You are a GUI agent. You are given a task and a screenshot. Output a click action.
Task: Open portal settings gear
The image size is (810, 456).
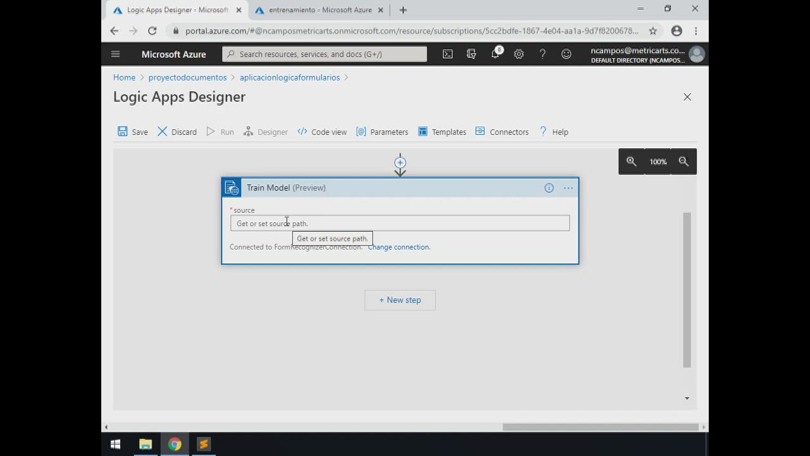(x=519, y=54)
